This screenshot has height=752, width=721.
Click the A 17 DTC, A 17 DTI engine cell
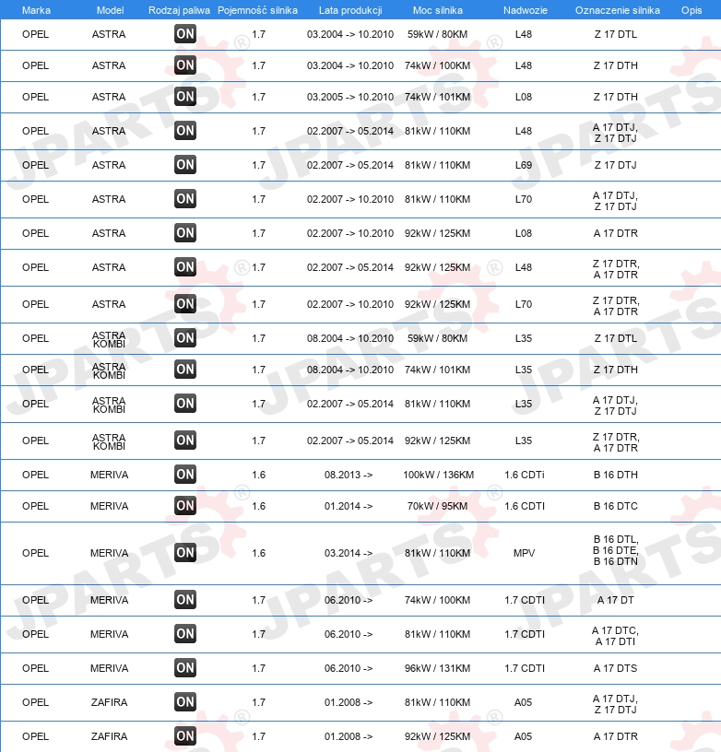616,636
